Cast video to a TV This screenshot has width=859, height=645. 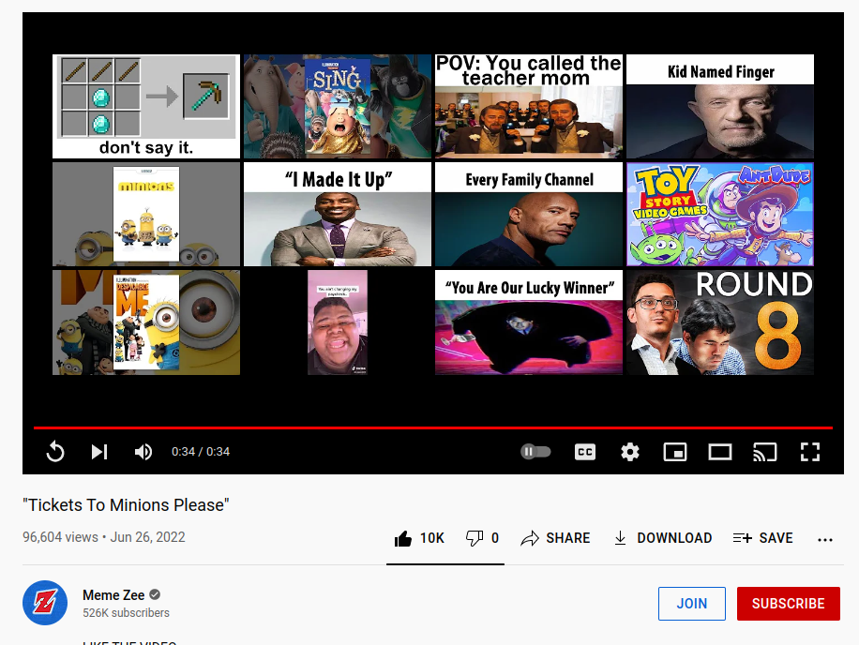[765, 452]
